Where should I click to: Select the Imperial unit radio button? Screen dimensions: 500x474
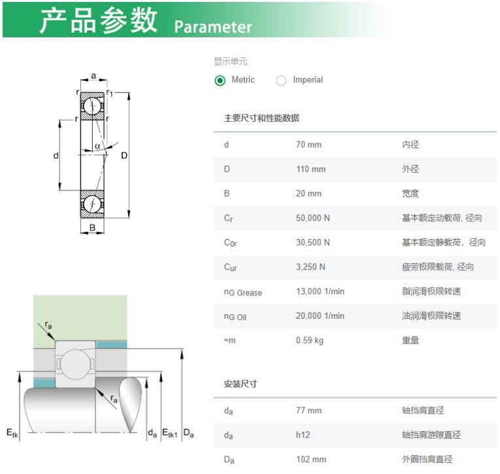coord(281,81)
